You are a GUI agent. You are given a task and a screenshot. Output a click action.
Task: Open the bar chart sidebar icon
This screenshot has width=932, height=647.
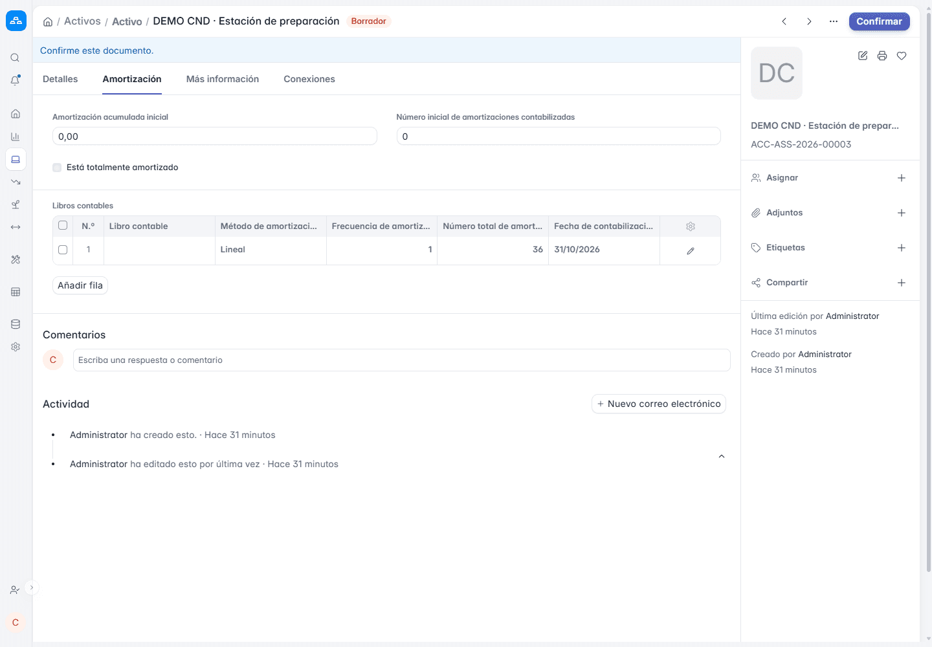point(16,137)
